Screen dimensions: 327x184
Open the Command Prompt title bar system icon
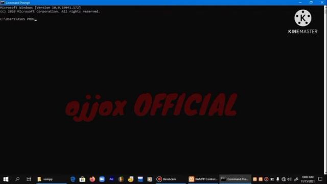tap(2, 3)
